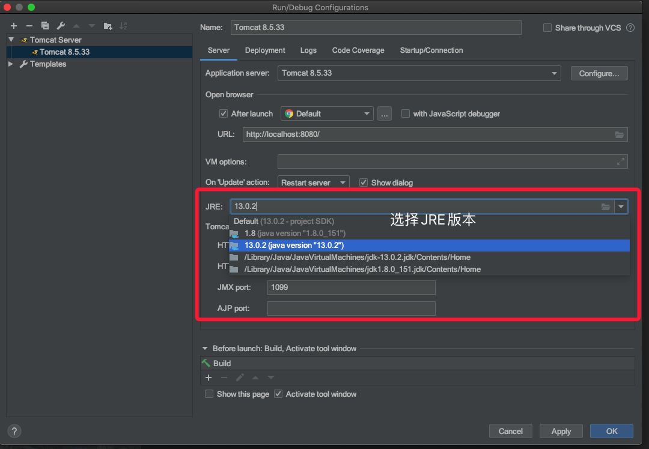Choose JRE 13.0.2 java version option

(x=429, y=245)
